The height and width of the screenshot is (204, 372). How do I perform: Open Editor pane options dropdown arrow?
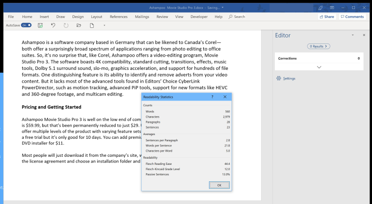(x=353, y=35)
